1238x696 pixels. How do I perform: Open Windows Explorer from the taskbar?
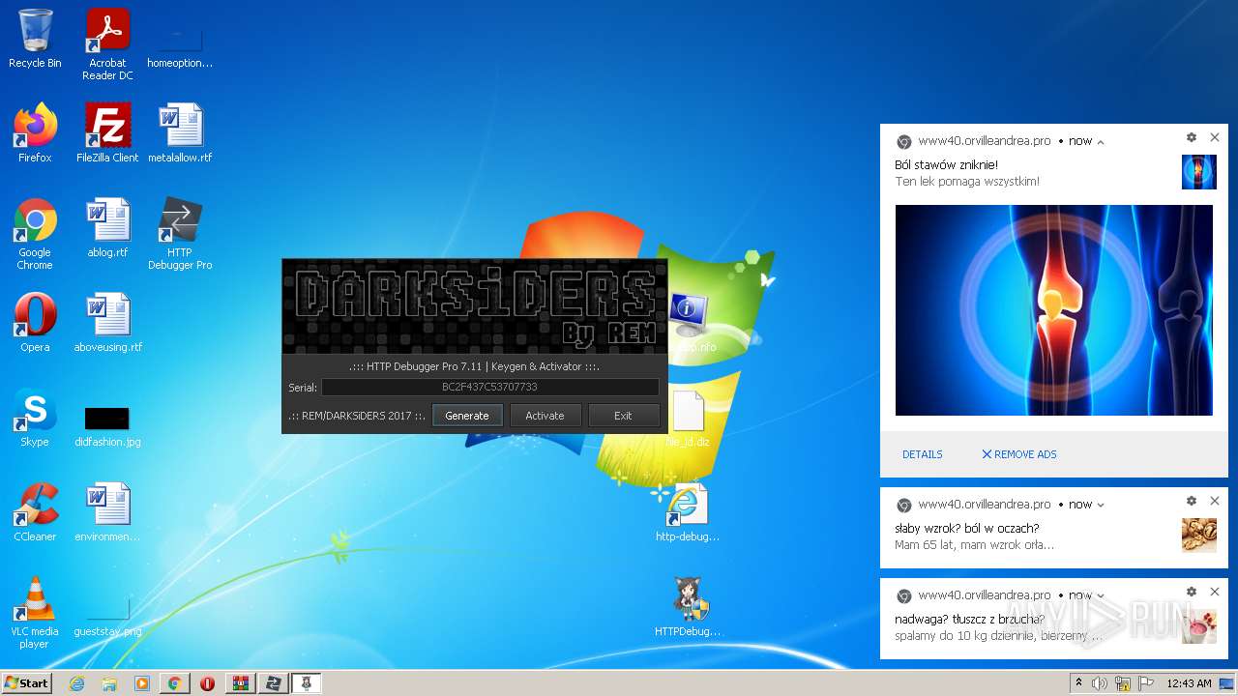tap(109, 683)
